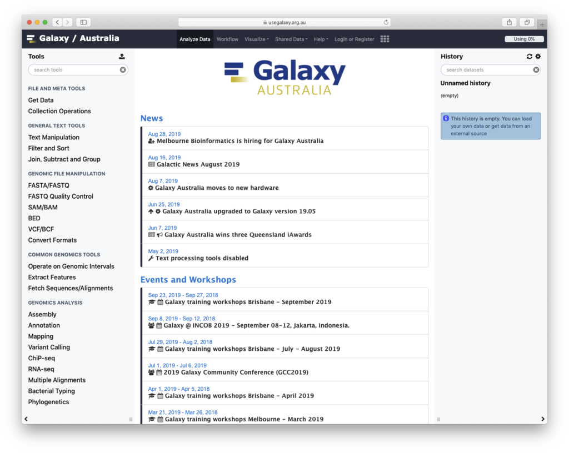
Task: Open Text processing tools disabled news
Action: click(202, 258)
